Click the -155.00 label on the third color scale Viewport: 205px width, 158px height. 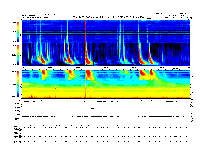pyautogui.click(x=13, y=97)
